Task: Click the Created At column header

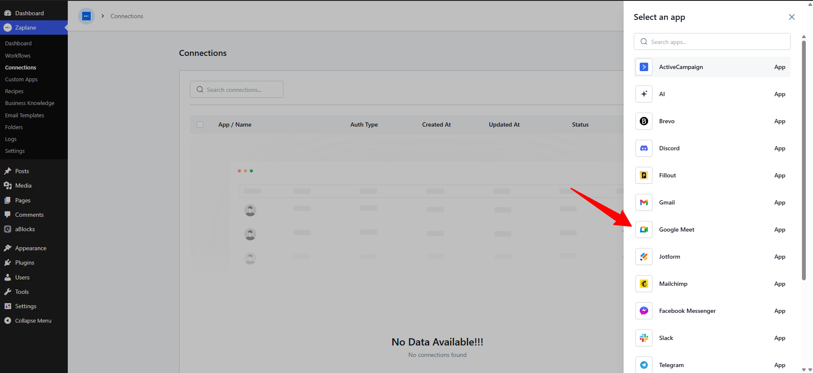Action: tap(436, 124)
